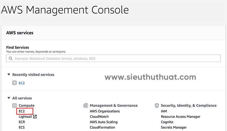The height and width of the screenshot is (131, 227).
Task: Open CloudWatch service
Action: (x=99, y=117)
